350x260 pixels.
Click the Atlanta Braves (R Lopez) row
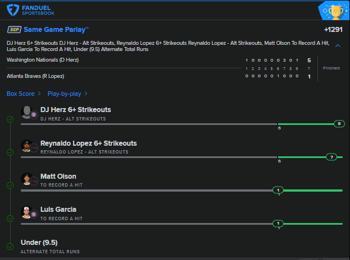click(35, 76)
